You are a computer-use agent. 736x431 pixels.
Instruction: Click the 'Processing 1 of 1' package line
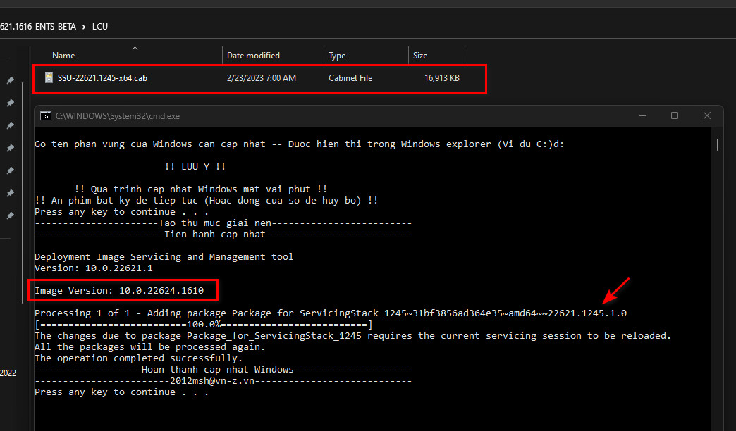tap(331, 313)
